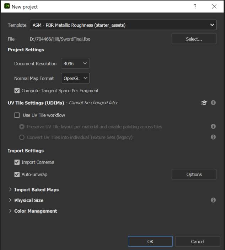Click info icon beside UV Tile Settings header
225x250 pixels.
(213, 103)
